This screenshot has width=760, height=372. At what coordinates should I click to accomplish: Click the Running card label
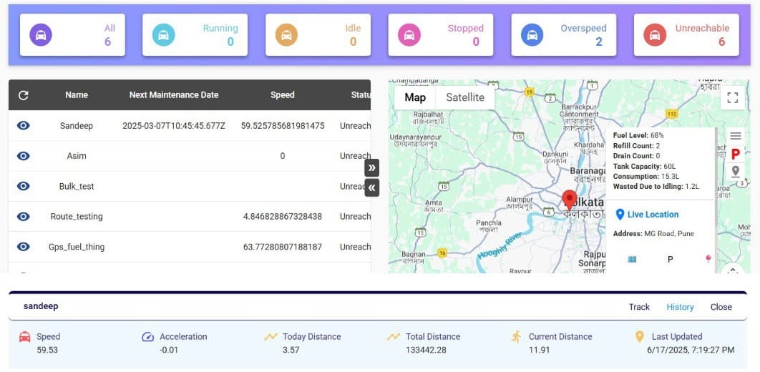coord(220,28)
